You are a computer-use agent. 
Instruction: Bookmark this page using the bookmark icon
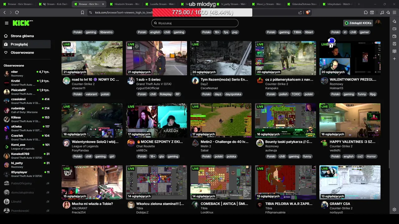coord(82,12)
